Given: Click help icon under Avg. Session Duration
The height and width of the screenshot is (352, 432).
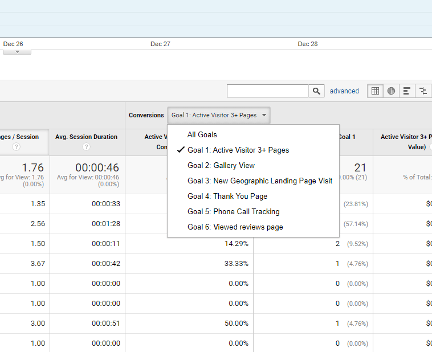Looking at the screenshot, I should [x=86, y=147].
